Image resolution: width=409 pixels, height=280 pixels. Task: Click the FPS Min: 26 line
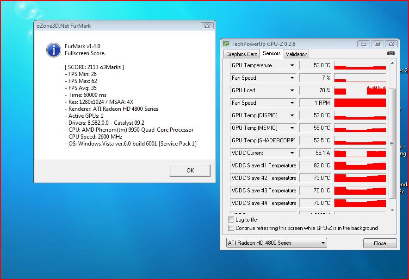pos(81,74)
